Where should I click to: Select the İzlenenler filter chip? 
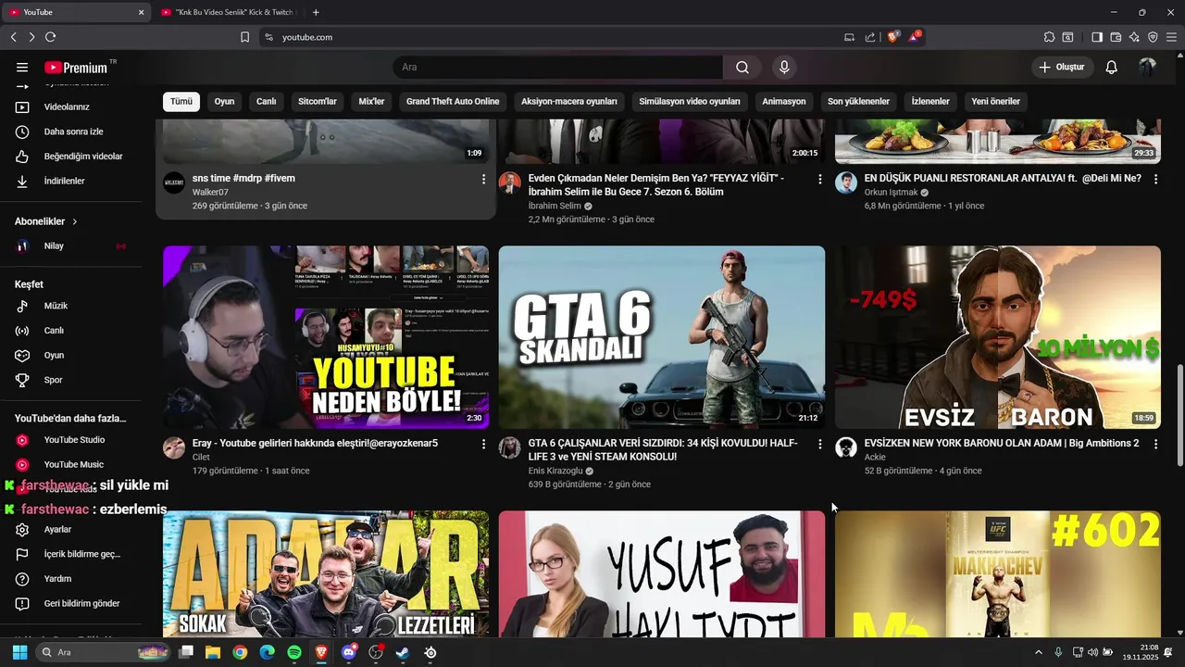click(930, 101)
